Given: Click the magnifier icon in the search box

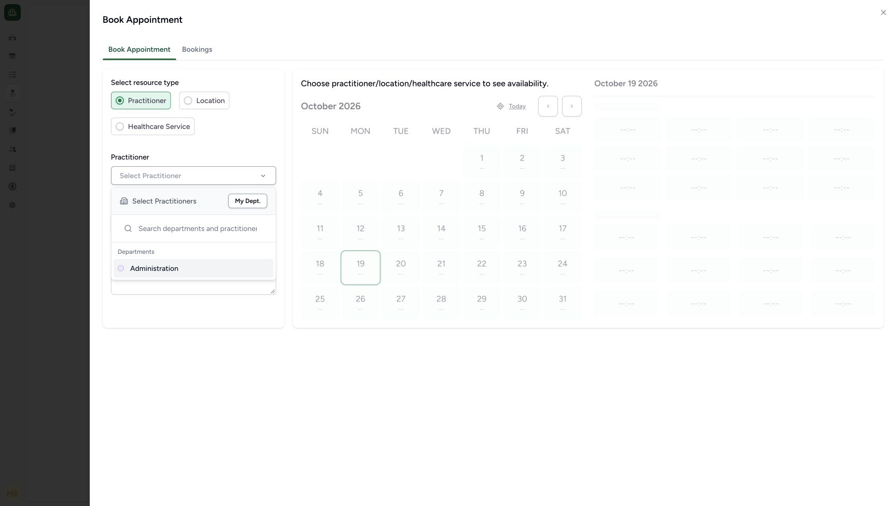Looking at the screenshot, I should click(128, 228).
